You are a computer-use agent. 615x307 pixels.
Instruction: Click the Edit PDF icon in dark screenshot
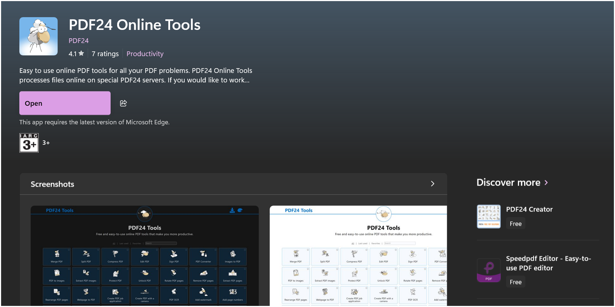[145, 257]
